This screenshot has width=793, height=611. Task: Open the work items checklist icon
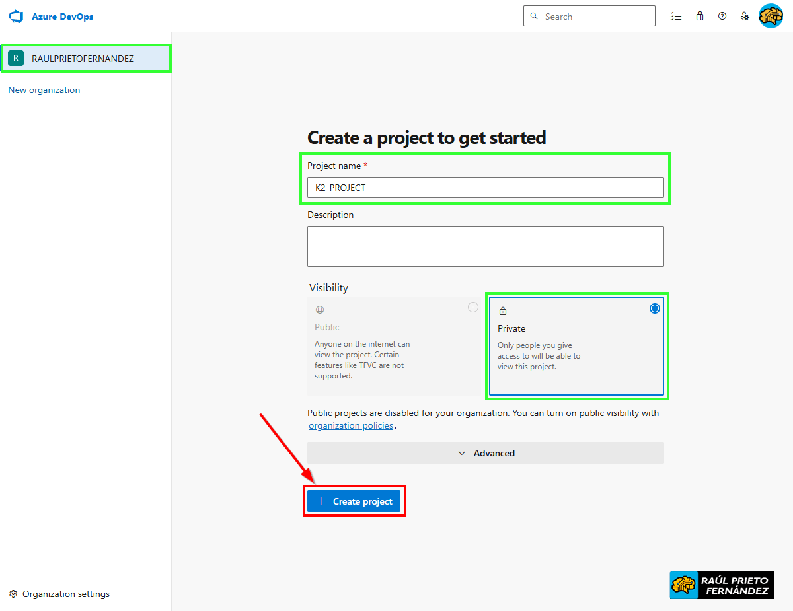[x=675, y=17]
